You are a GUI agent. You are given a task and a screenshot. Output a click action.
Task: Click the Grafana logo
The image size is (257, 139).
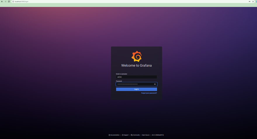pyautogui.click(x=137, y=56)
